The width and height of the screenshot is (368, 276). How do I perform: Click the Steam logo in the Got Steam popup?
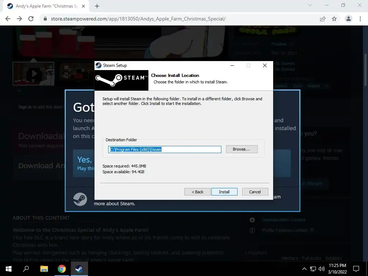click(80, 199)
